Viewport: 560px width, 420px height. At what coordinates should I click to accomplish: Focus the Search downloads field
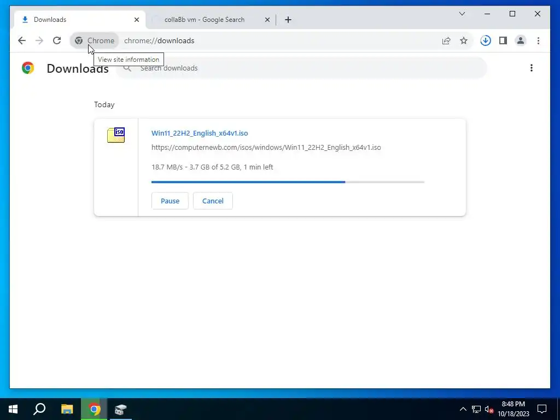[302, 68]
